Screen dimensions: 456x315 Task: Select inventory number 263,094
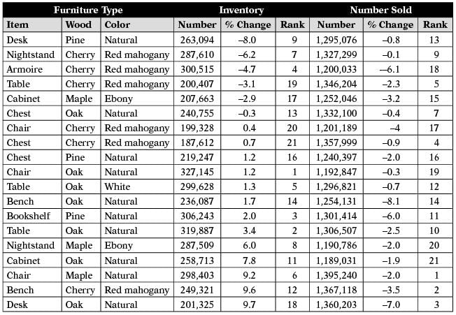click(x=197, y=40)
